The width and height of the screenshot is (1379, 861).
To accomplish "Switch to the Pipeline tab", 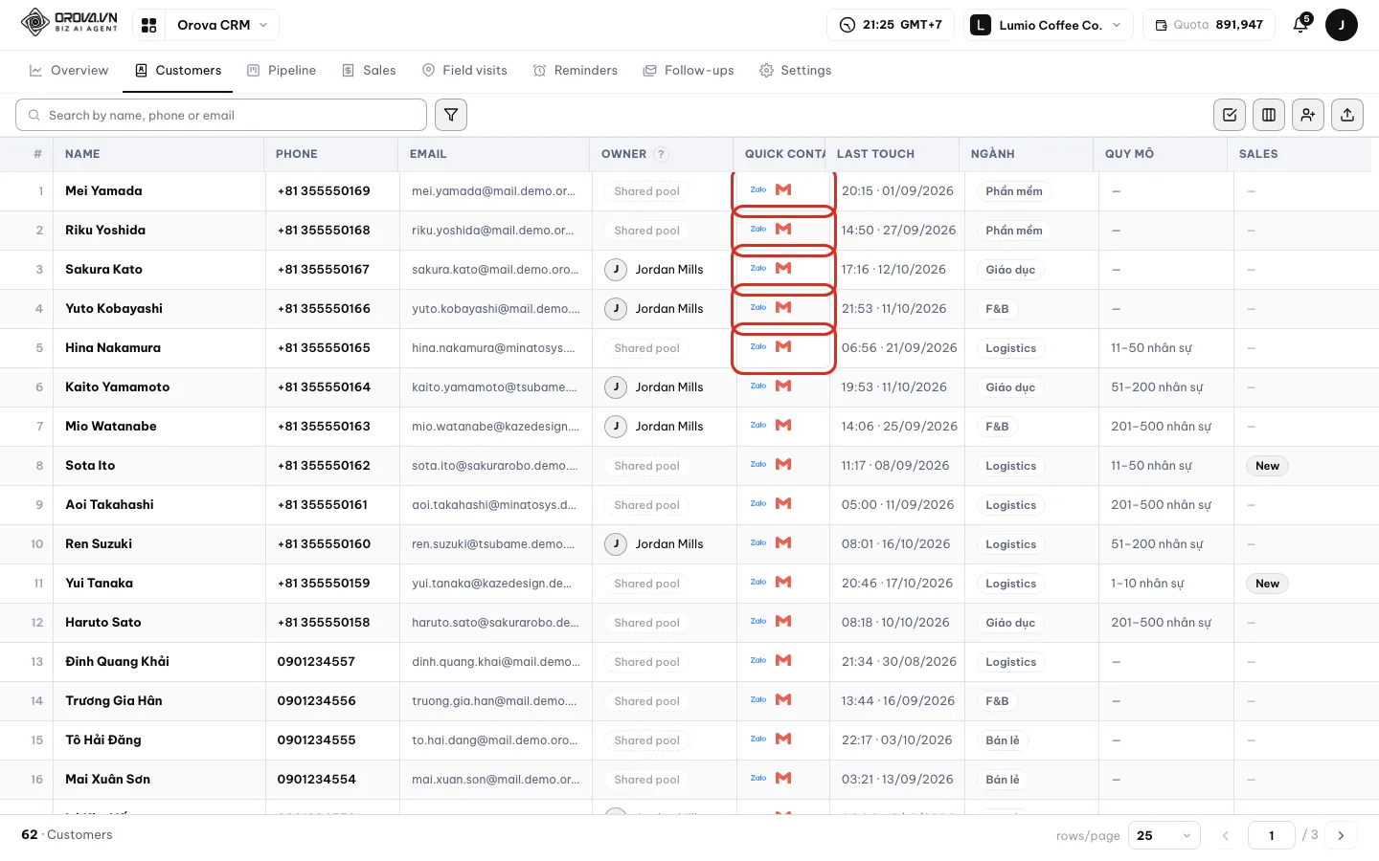I will click(282, 71).
